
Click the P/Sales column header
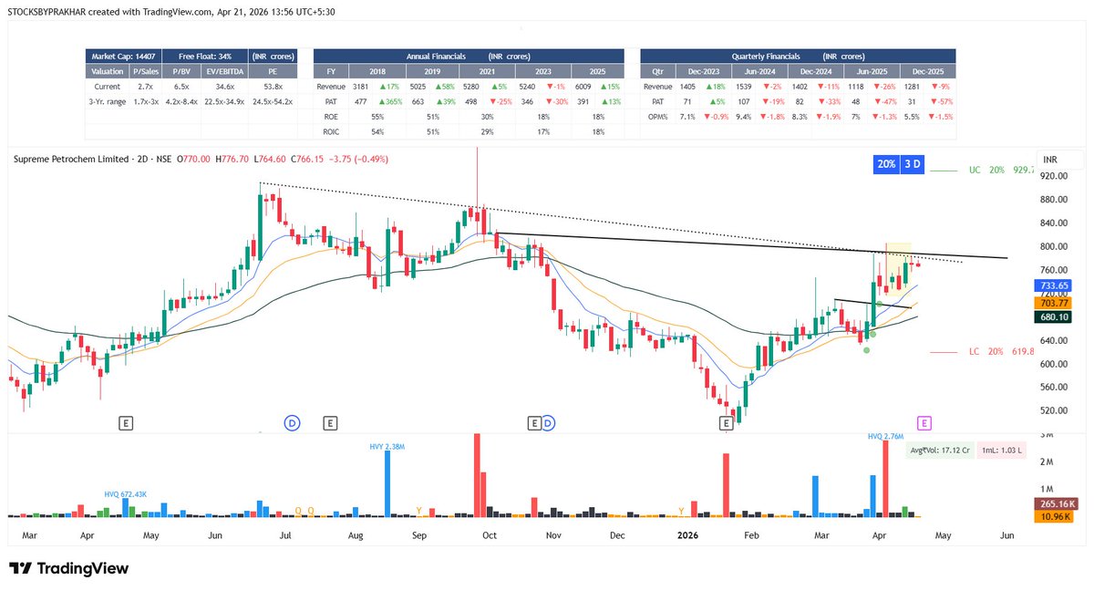145,71
